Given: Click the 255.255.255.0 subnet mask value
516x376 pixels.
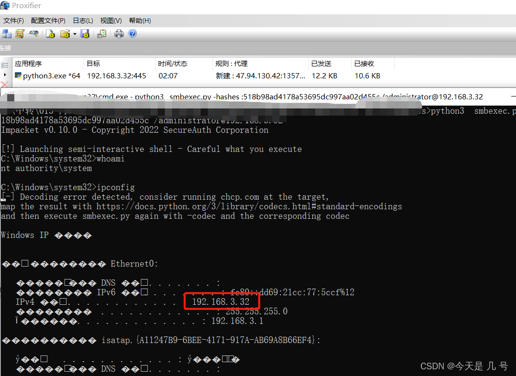Looking at the screenshot, I should [x=257, y=311].
